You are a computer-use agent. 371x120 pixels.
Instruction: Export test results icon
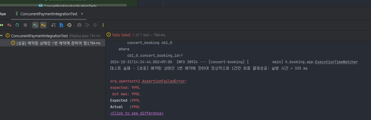87,25
